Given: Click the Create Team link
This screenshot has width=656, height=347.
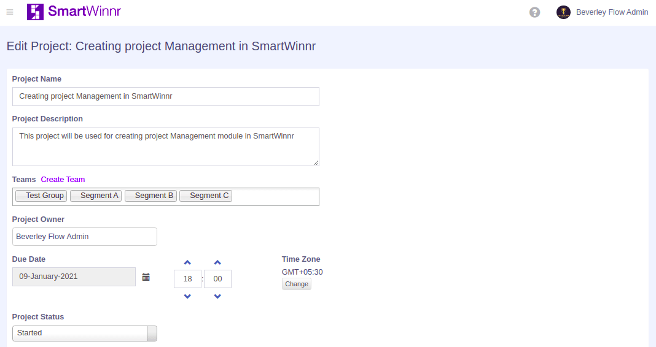Looking at the screenshot, I should tap(63, 180).
